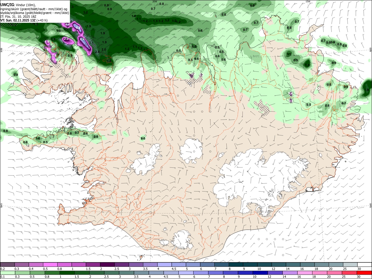This screenshot has width=372, height=279.
Task: Pick the darkest green rain swatch between 1 and 1.5
Action: pos(67,273)
